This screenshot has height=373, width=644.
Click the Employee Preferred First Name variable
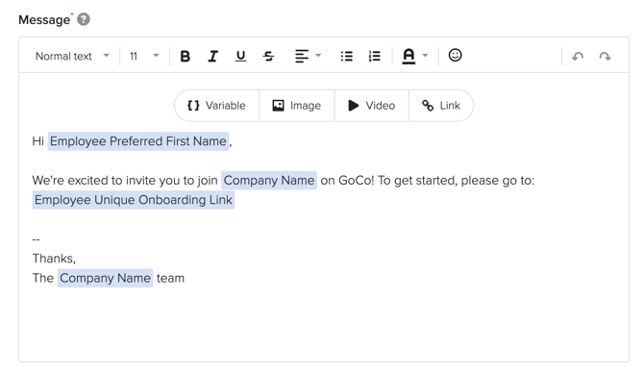point(138,141)
